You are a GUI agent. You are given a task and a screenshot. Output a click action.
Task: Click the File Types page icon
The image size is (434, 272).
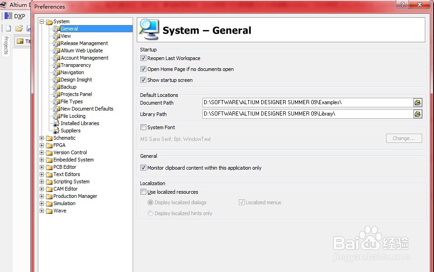pos(57,101)
